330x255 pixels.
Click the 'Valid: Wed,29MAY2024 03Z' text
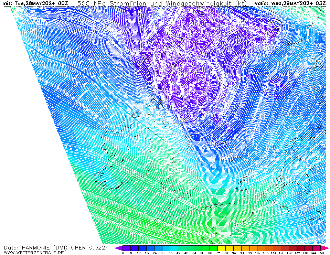coord(290,3)
